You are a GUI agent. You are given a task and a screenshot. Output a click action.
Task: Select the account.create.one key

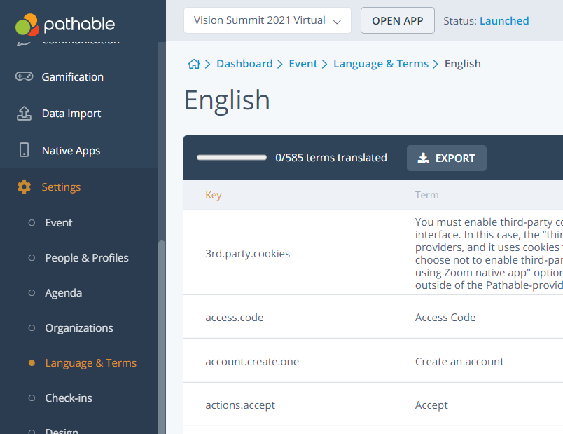[x=252, y=362]
